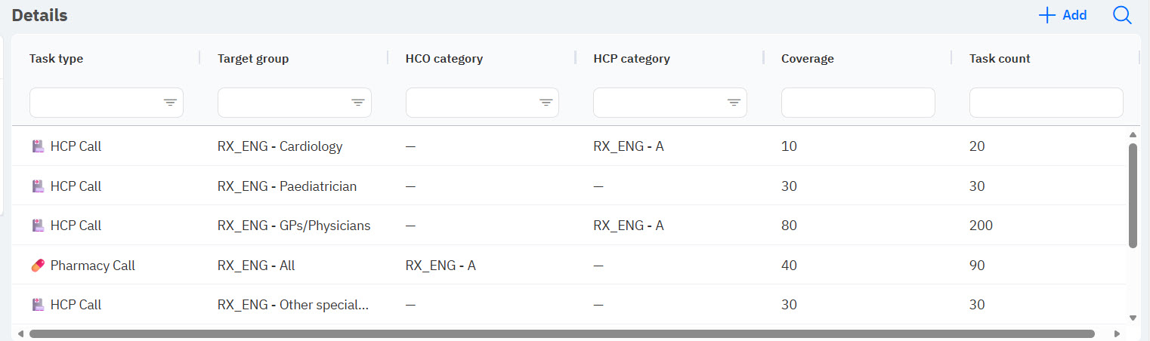Click HCP Call icon in Cardiology row
Viewport: 1150px width, 341px height.
point(38,146)
